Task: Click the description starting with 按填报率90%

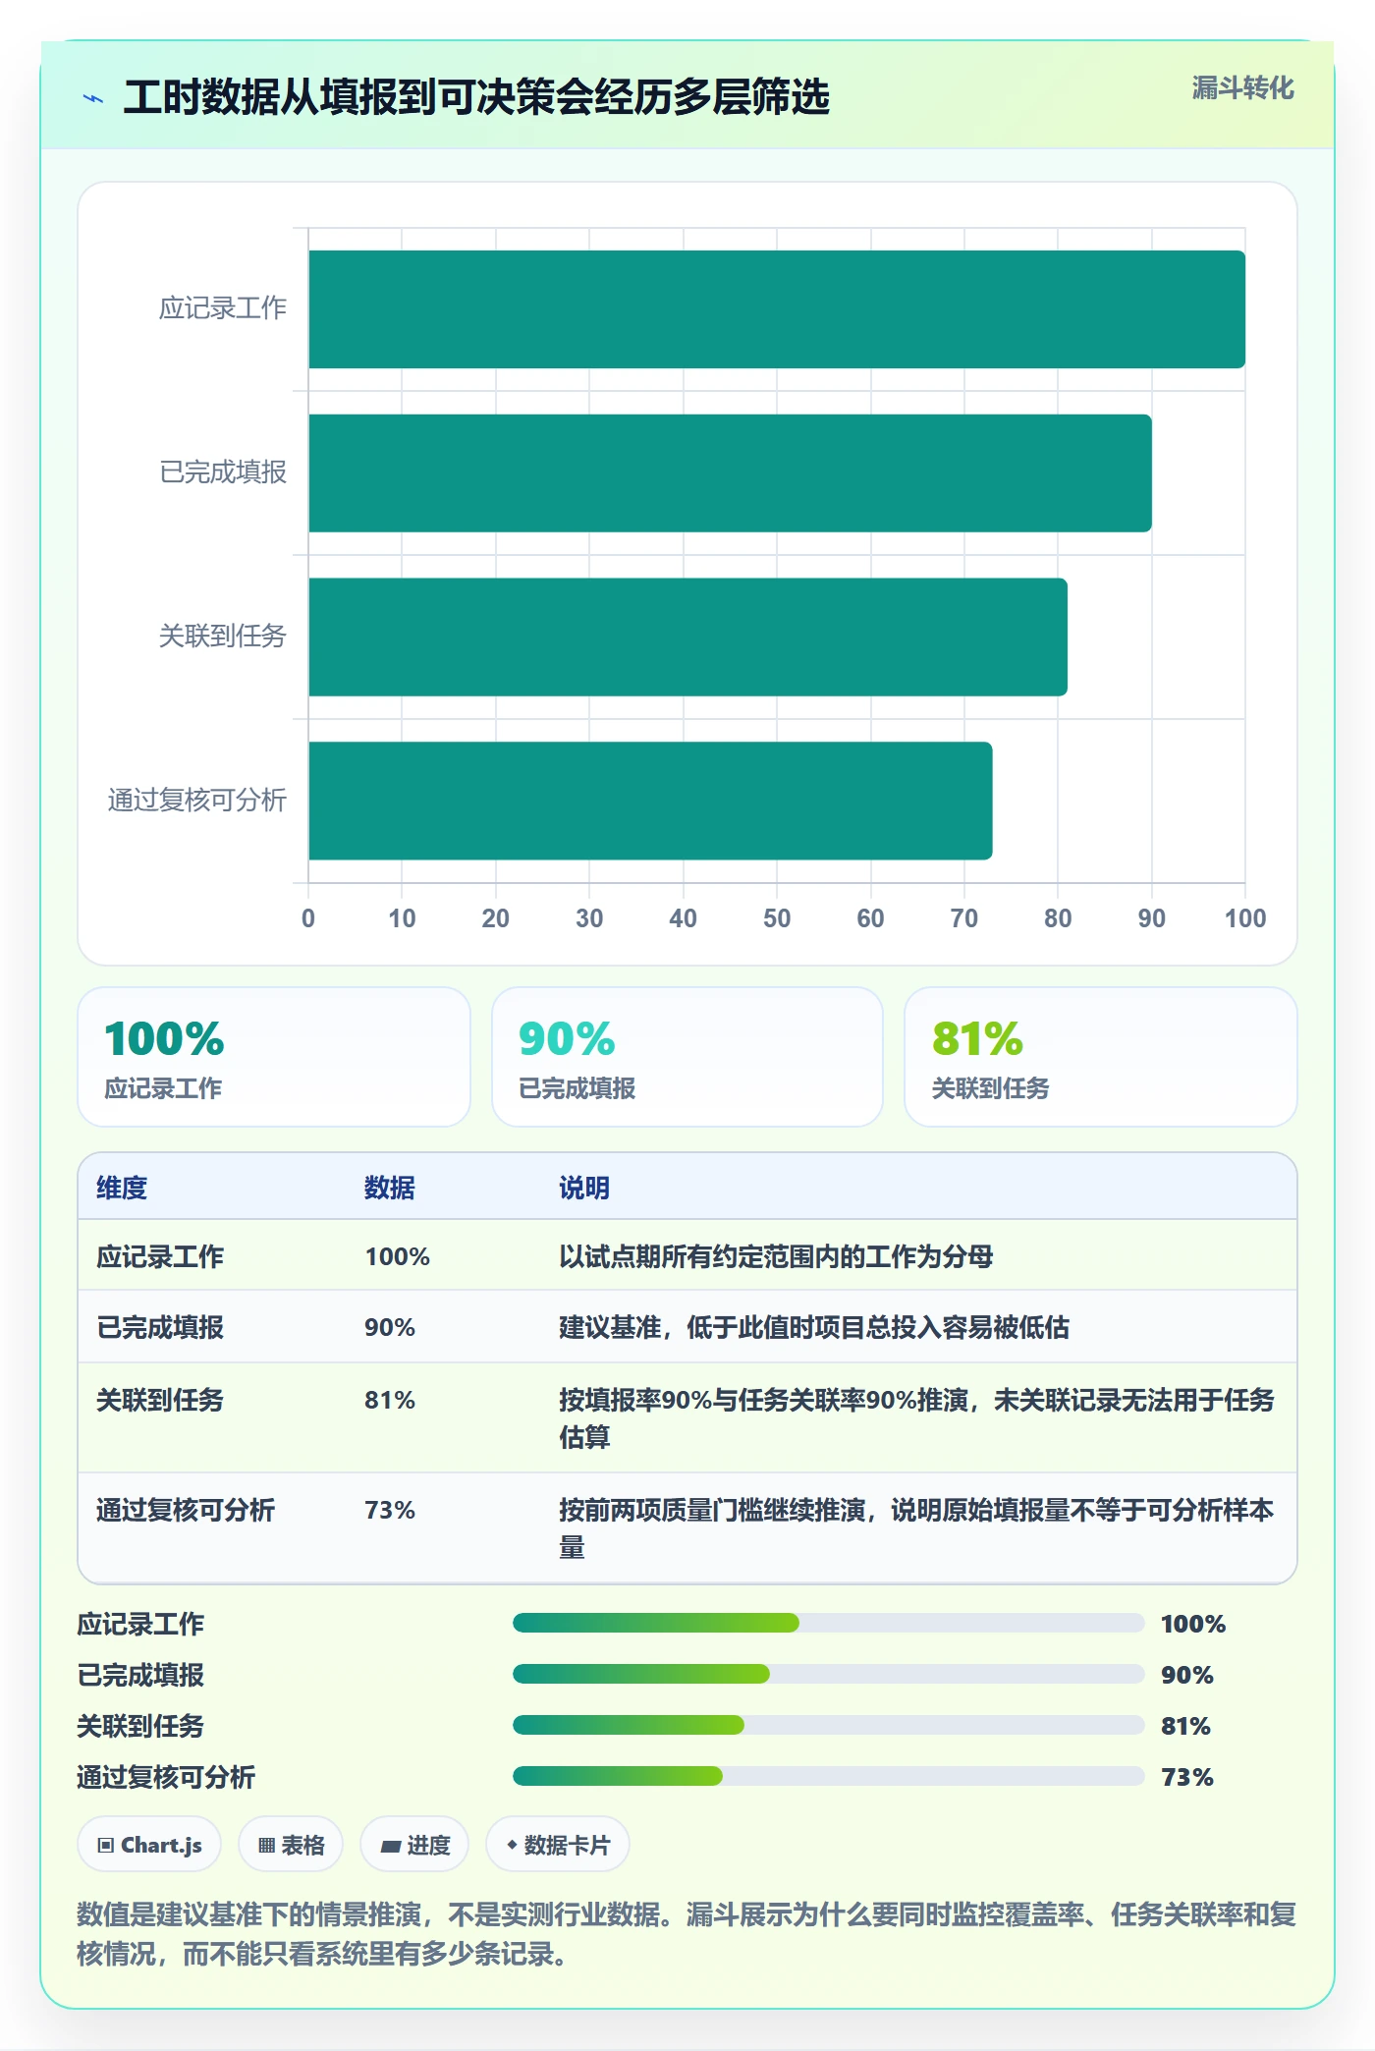Action: pyautogui.click(x=916, y=1417)
